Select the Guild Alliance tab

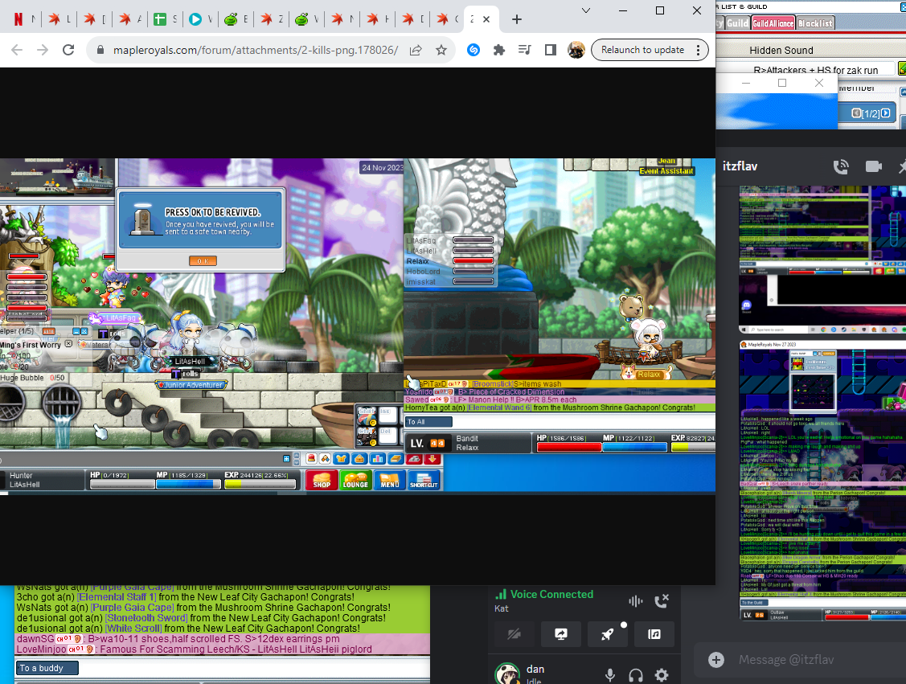(773, 23)
